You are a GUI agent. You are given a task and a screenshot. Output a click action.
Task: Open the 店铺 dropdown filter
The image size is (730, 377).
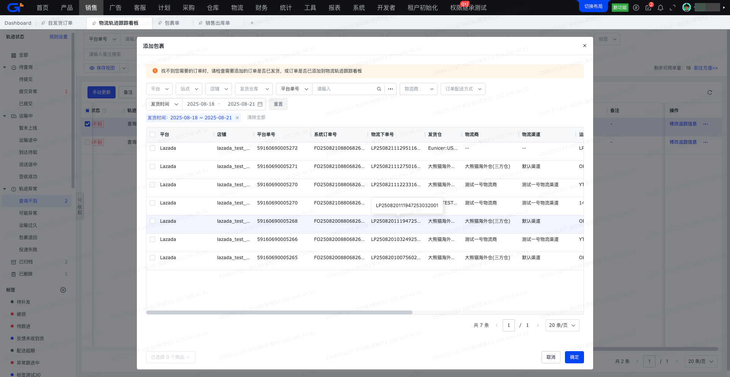(x=219, y=89)
